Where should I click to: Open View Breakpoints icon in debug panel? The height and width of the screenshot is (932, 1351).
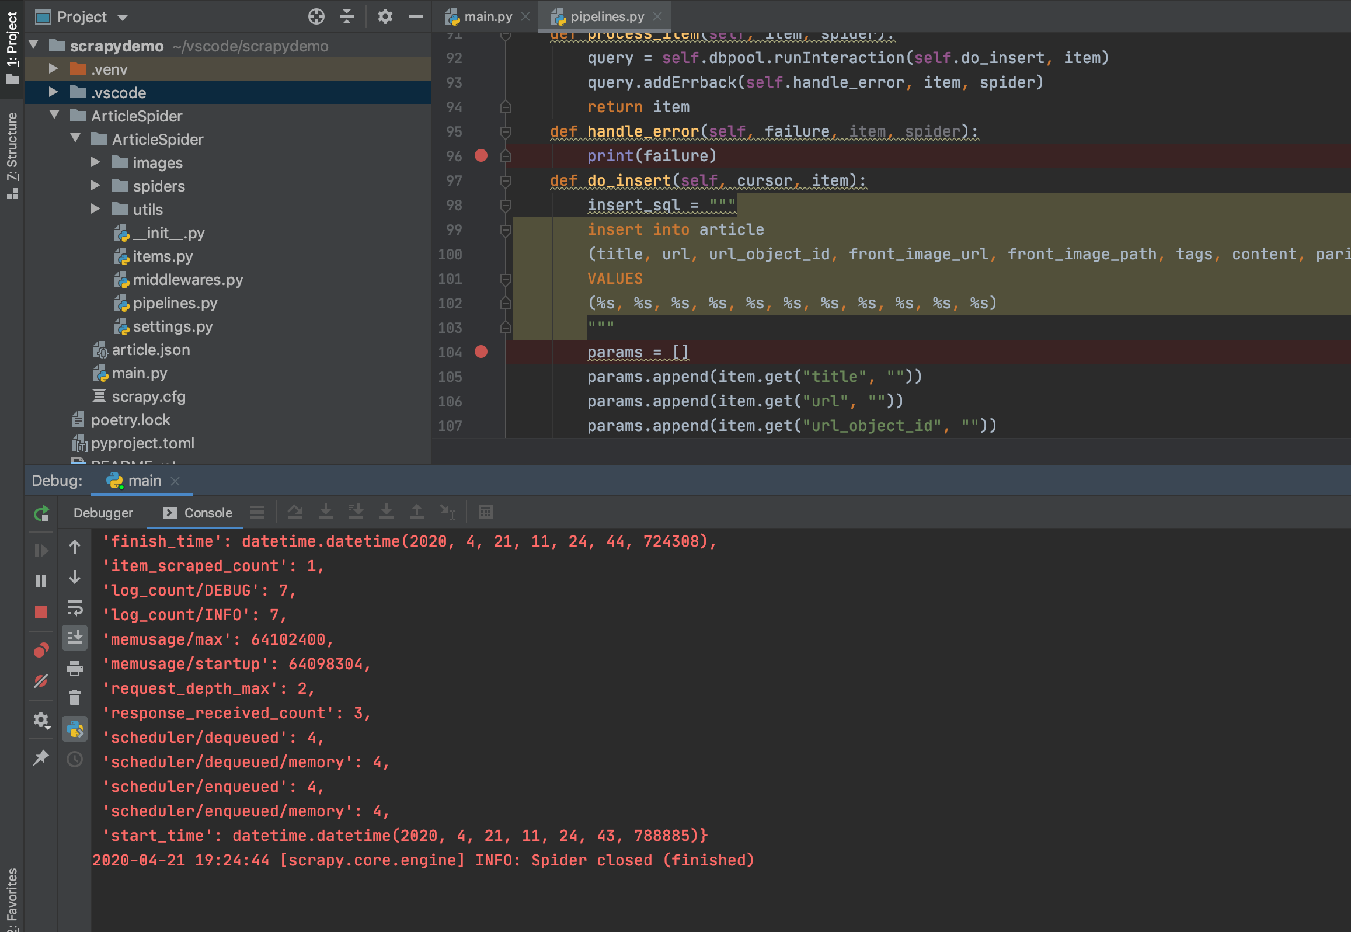(x=41, y=650)
